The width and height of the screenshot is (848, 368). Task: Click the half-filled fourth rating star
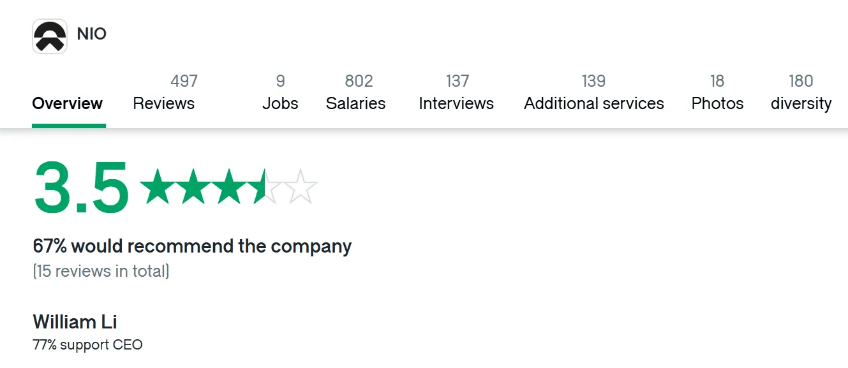pos(264,188)
